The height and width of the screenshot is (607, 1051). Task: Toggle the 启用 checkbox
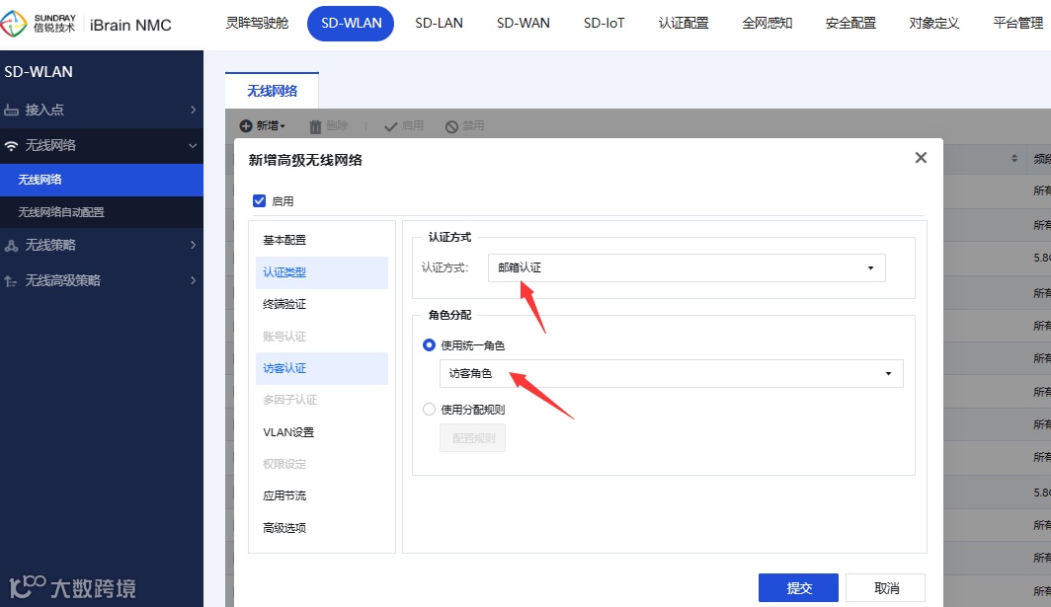260,201
